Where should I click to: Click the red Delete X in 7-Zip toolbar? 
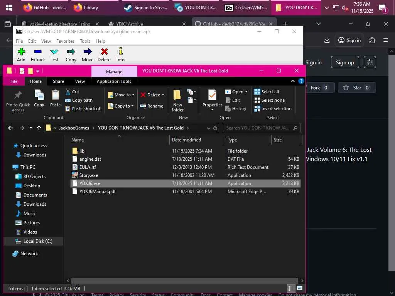point(104,52)
